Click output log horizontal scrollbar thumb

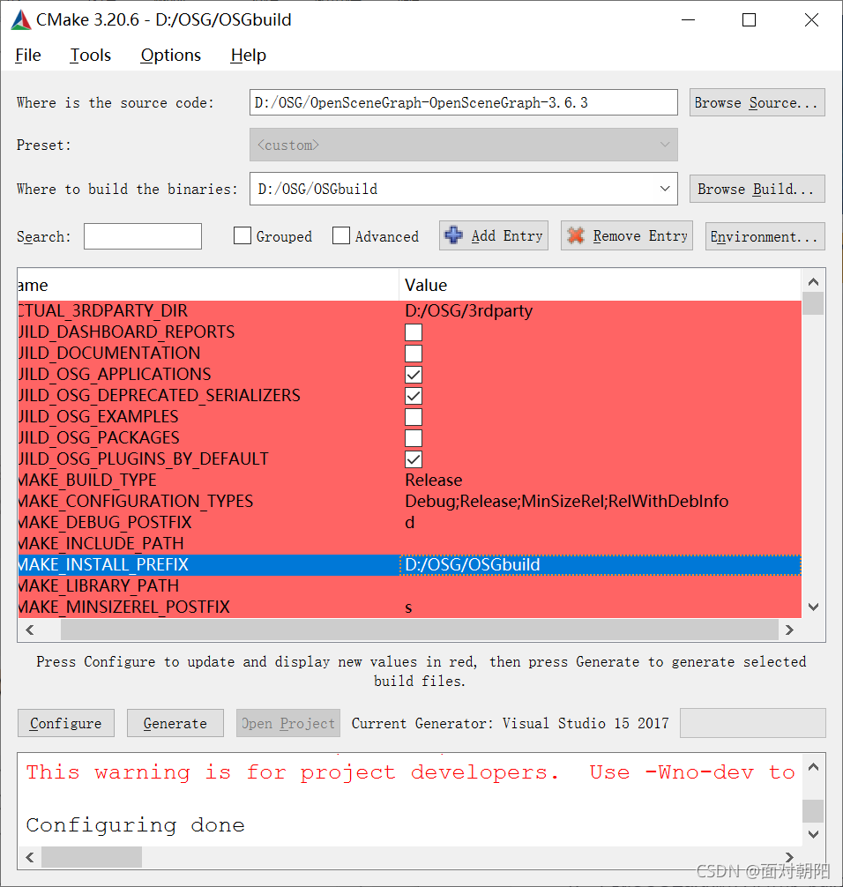point(92,857)
